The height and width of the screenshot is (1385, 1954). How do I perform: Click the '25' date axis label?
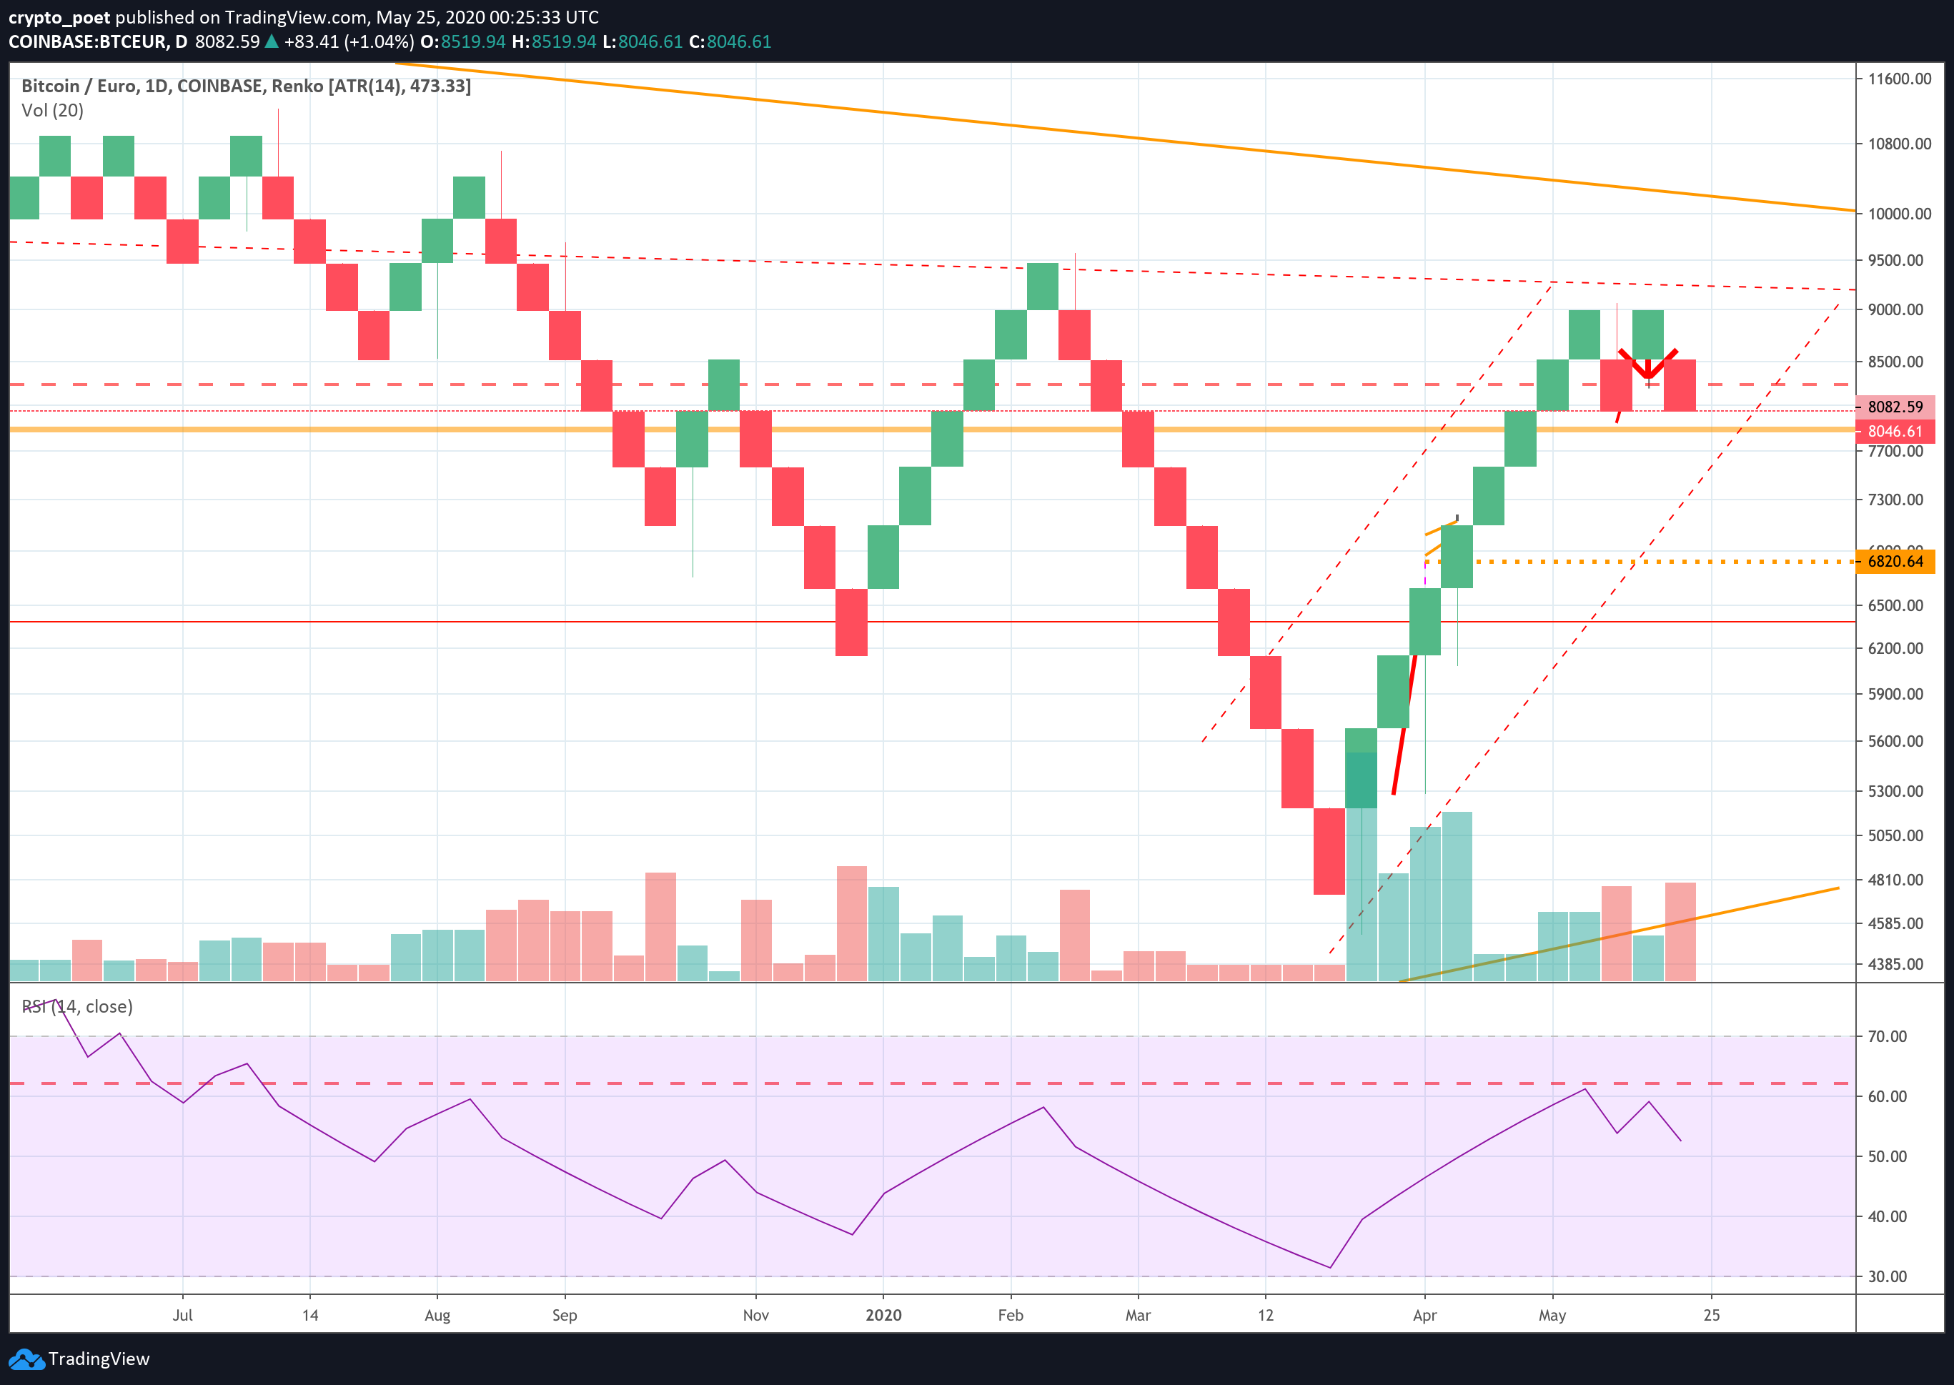click(x=1712, y=1315)
